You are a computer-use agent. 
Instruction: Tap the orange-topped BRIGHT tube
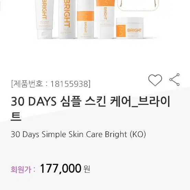(x=105, y=19)
